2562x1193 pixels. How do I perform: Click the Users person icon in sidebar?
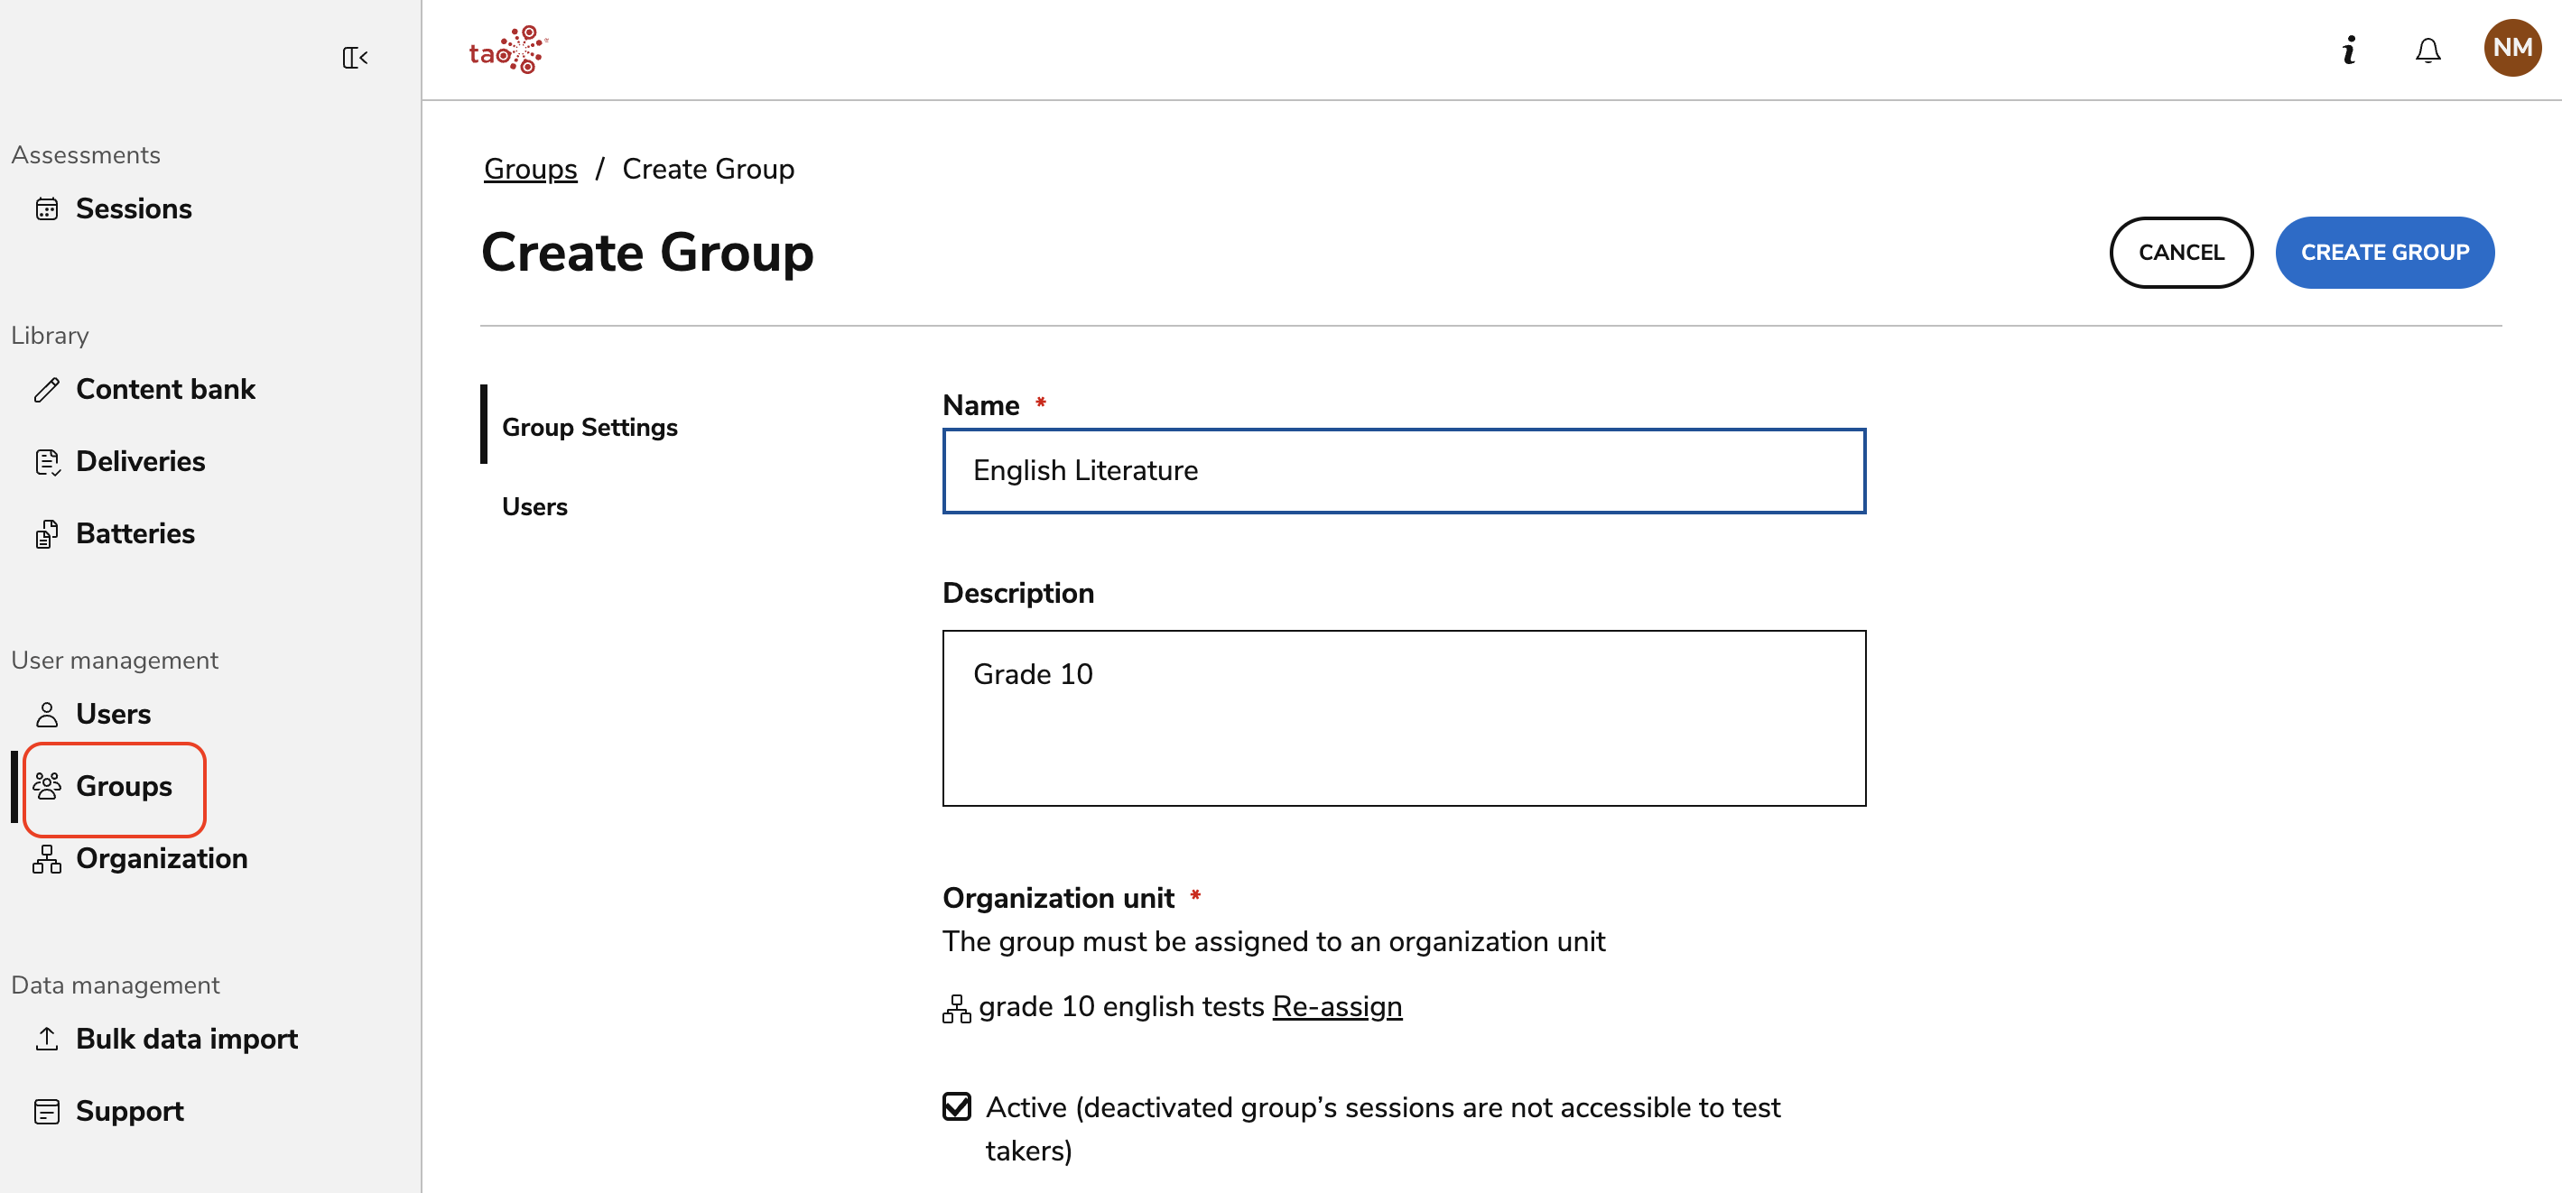(47, 714)
